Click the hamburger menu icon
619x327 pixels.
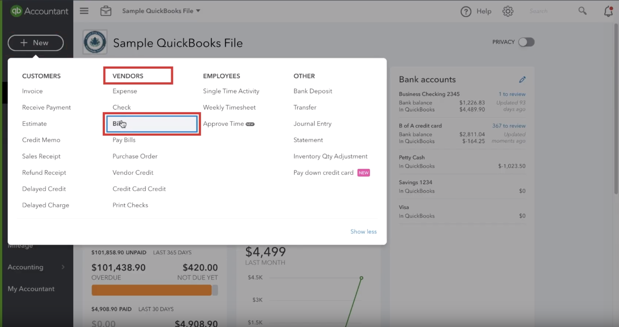pyautogui.click(x=84, y=11)
